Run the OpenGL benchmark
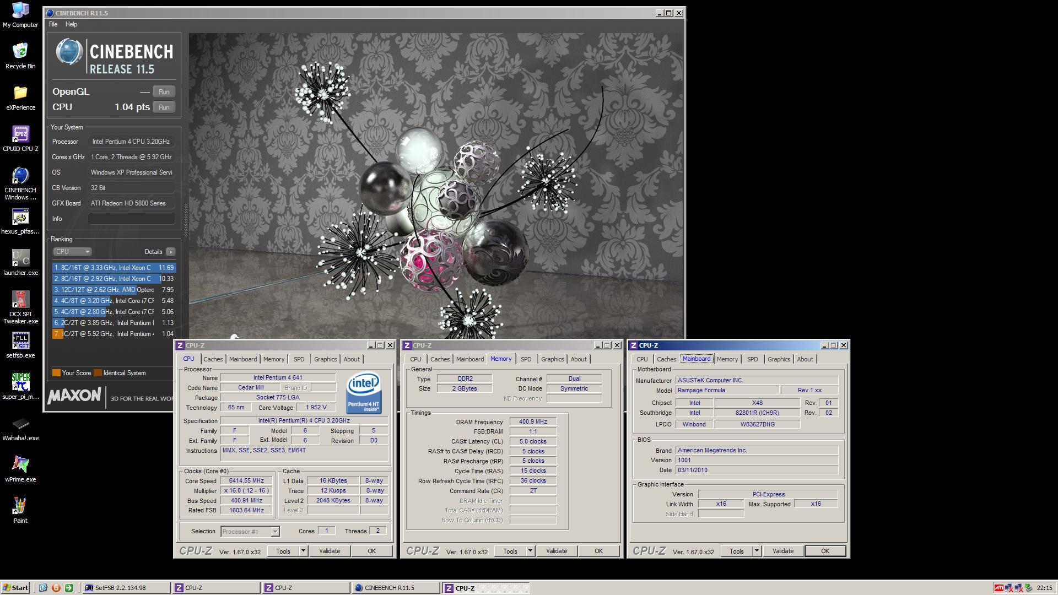 tap(164, 92)
